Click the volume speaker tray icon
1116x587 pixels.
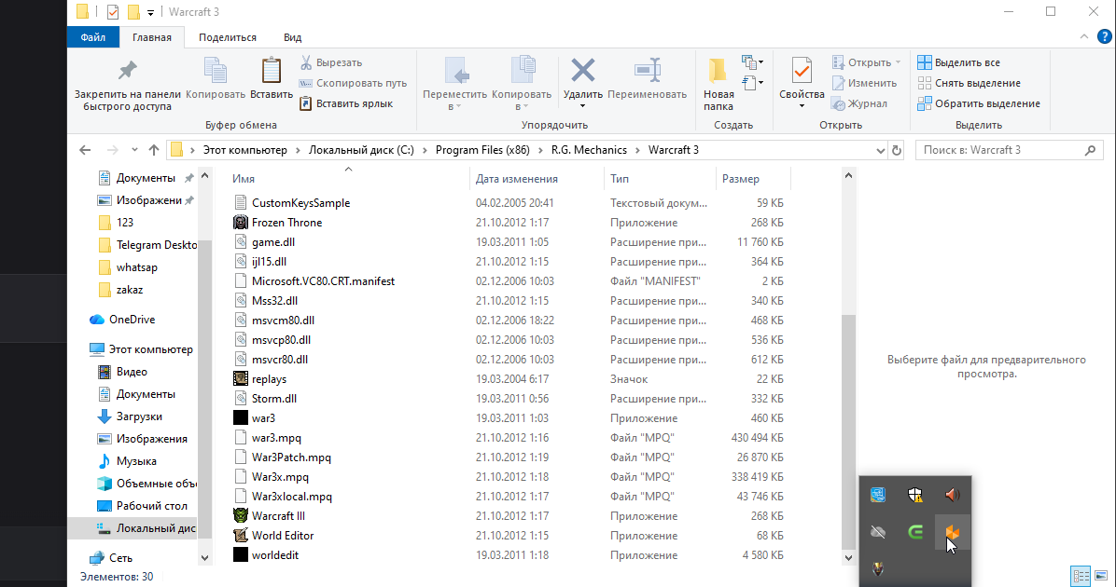(953, 495)
